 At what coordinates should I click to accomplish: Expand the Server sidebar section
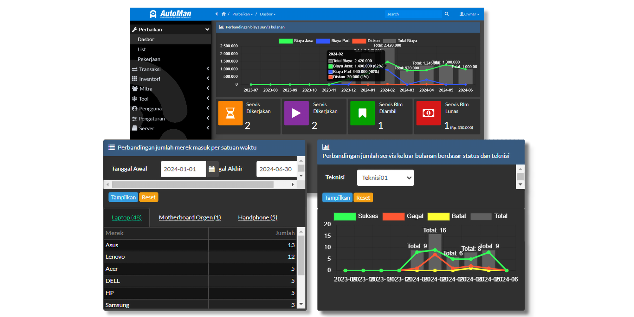pos(146,128)
